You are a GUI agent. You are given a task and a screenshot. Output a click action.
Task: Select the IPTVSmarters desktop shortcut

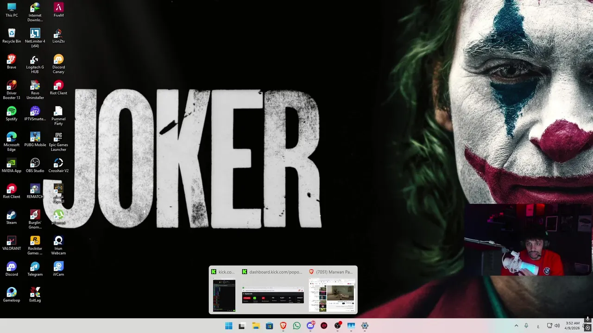(35, 114)
